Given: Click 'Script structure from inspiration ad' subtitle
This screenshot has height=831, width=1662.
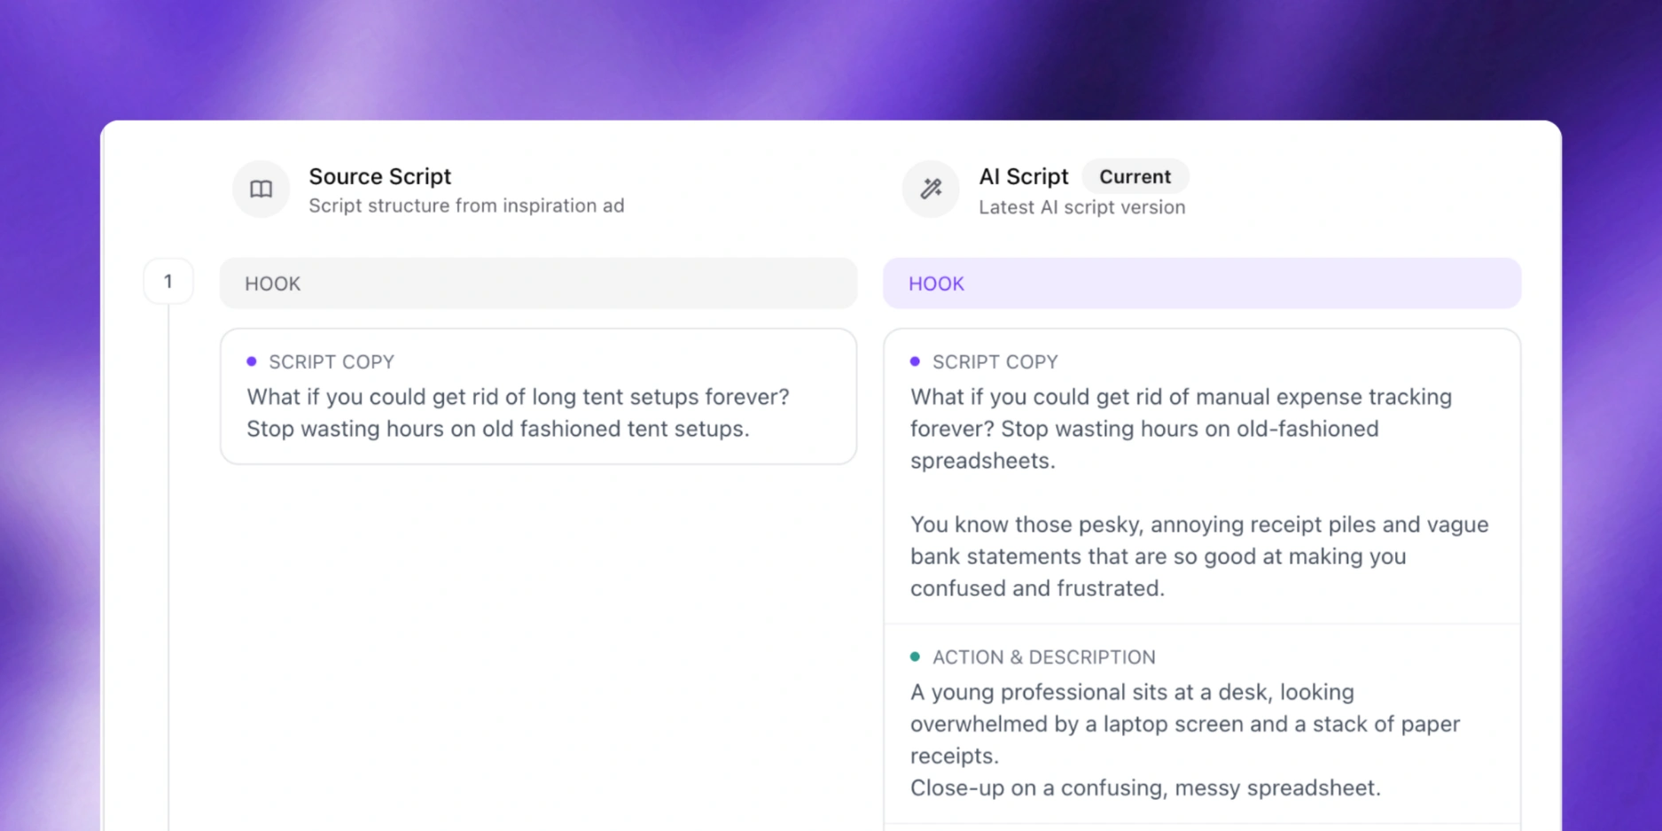Looking at the screenshot, I should pos(466,206).
